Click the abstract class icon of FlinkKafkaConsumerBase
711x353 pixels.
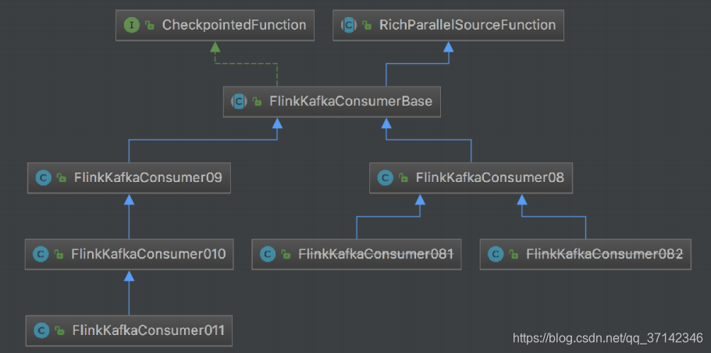point(239,102)
